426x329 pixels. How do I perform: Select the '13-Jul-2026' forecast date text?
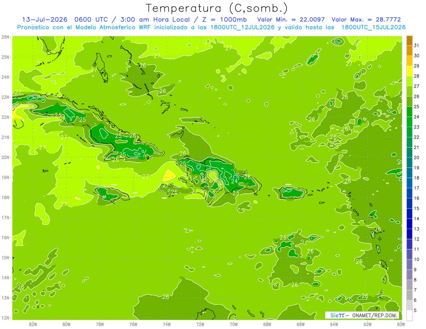[x=44, y=20]
